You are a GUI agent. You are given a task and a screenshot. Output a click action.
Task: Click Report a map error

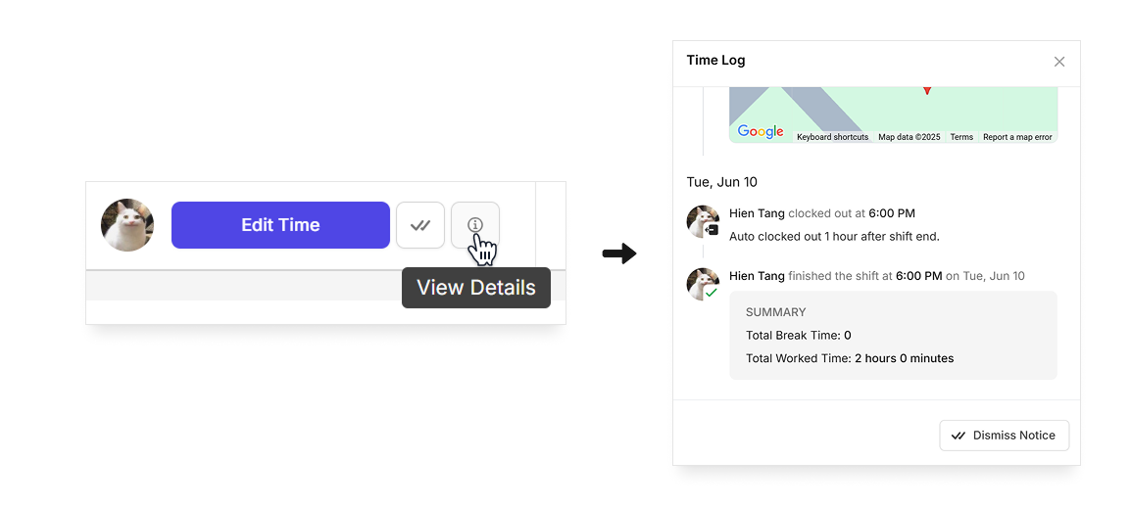(1017, 137)
